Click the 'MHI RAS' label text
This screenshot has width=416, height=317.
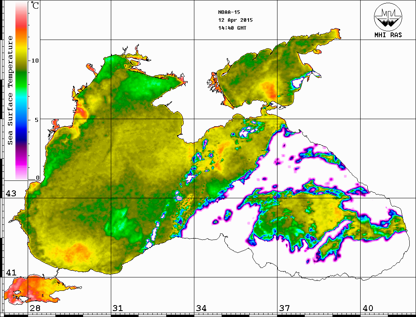(388, 35)
